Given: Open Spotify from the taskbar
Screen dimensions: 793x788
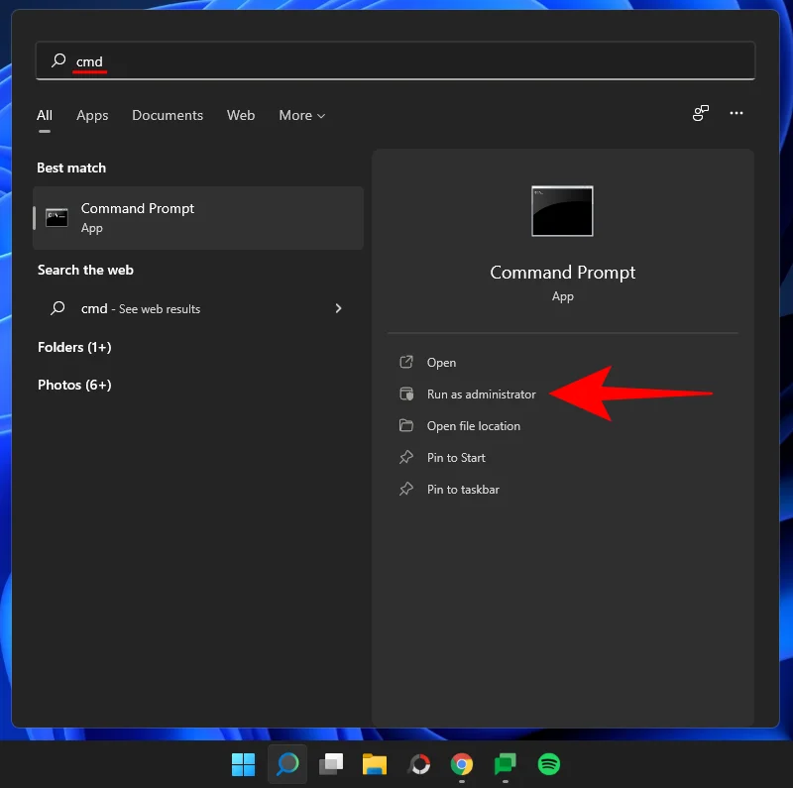Looking at the screenshot, I should (x=549, y=764).
